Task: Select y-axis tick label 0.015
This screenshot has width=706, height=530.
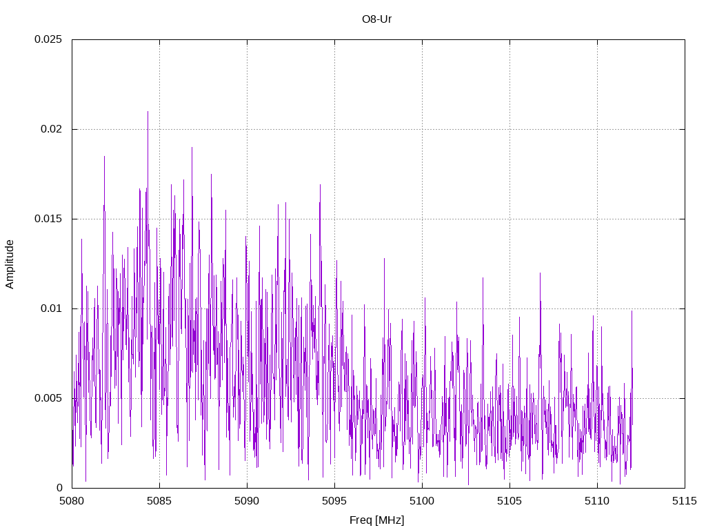Action: (48, 219)
